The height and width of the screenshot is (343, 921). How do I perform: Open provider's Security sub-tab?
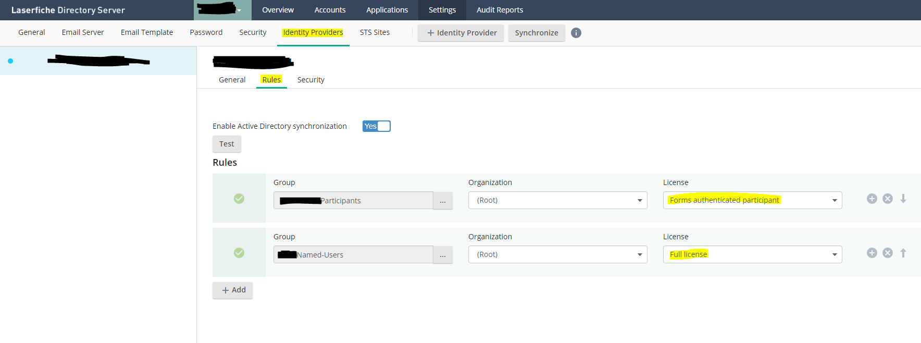click(311, 80)
